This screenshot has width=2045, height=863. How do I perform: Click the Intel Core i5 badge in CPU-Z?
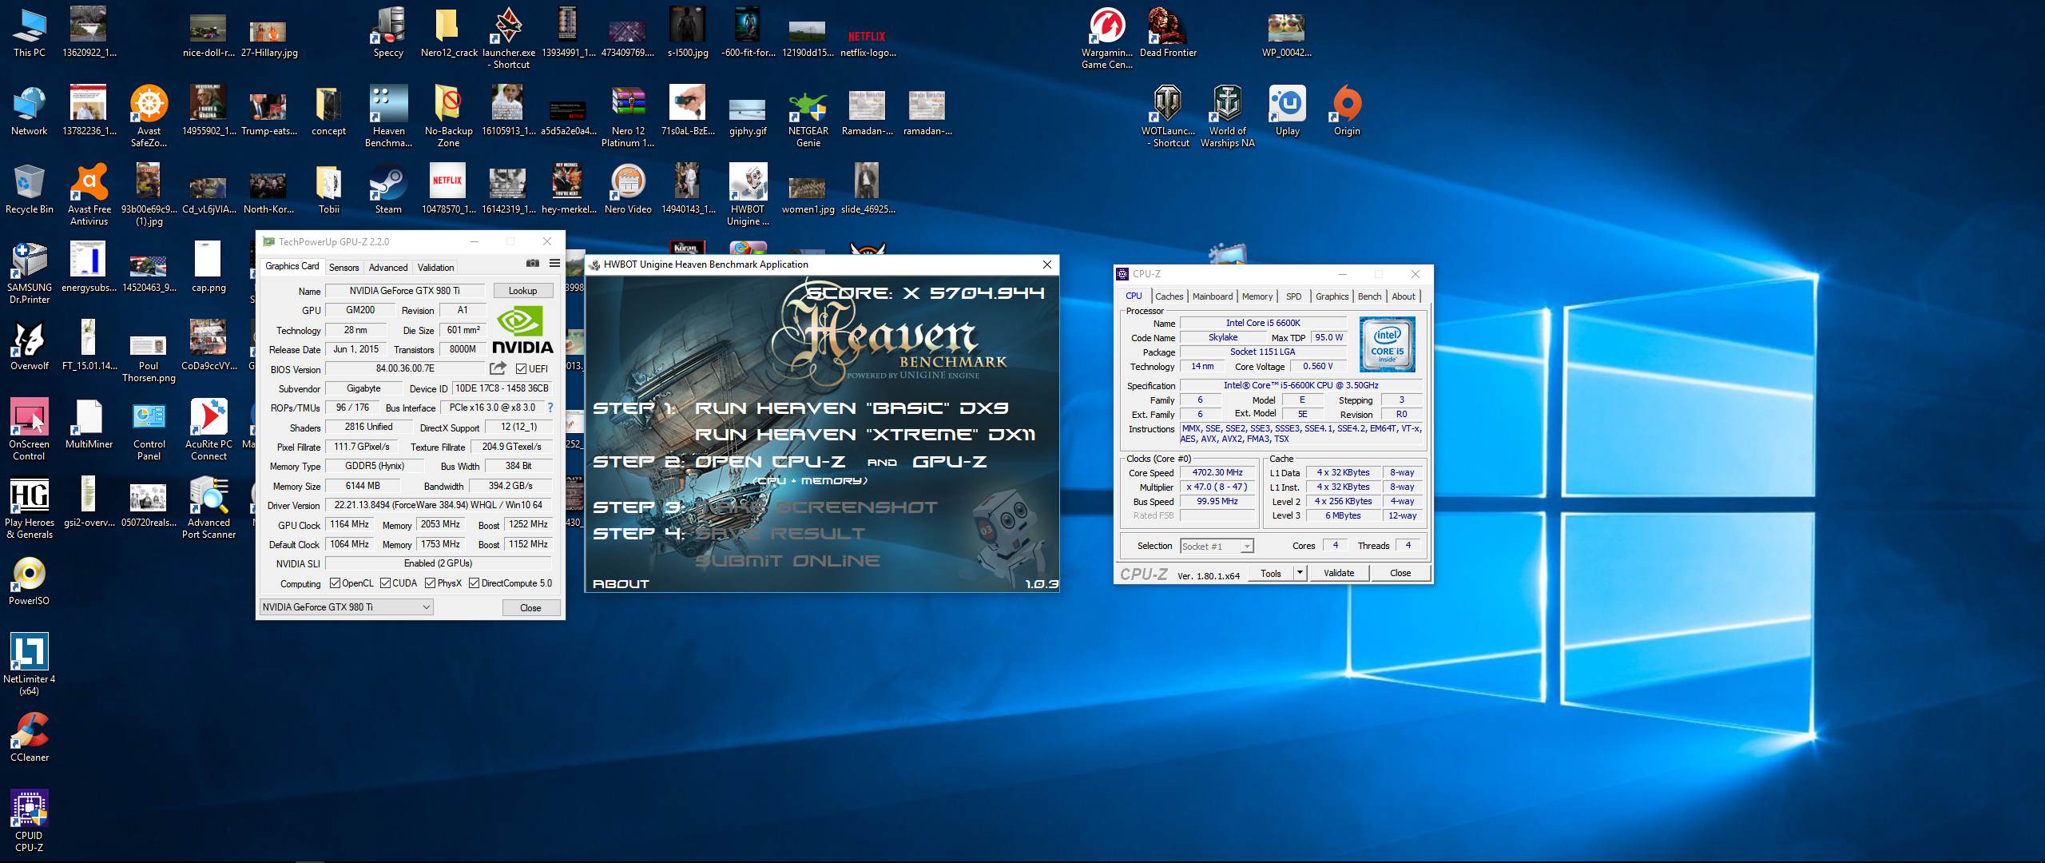click(1388, 344)
